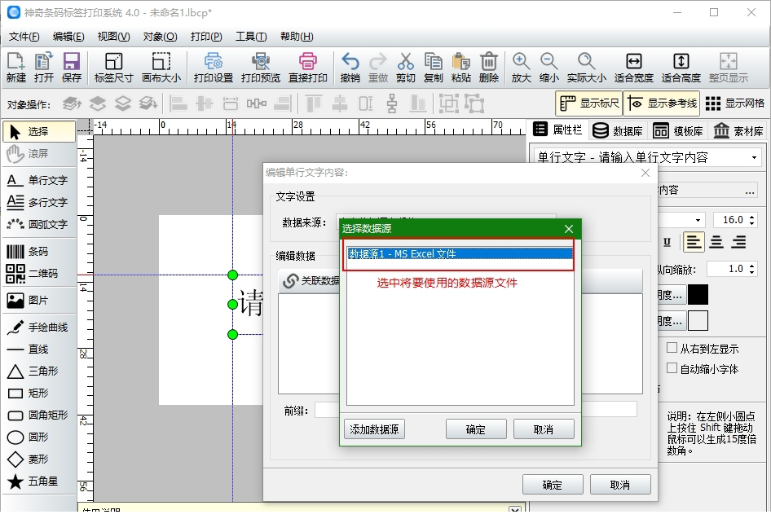
Task: Expand the 单行文字 object selector dropdown
Action: pos(754,157)
